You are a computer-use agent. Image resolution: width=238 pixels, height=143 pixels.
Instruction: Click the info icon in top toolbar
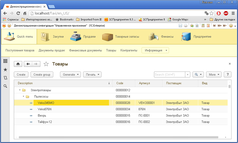point(231,26)
